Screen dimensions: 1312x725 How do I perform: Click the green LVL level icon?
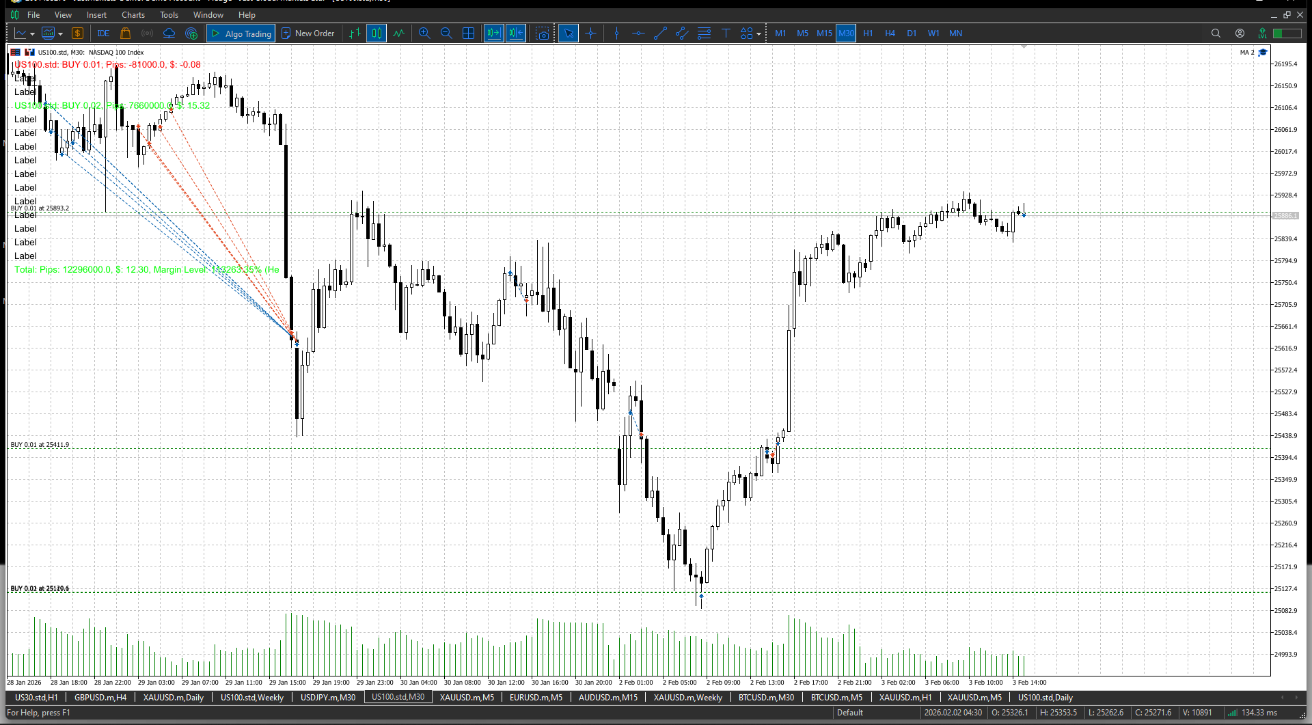tap(1262, 33)
